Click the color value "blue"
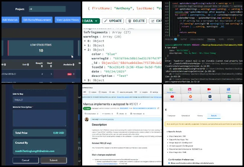 (x=111, y=54)
